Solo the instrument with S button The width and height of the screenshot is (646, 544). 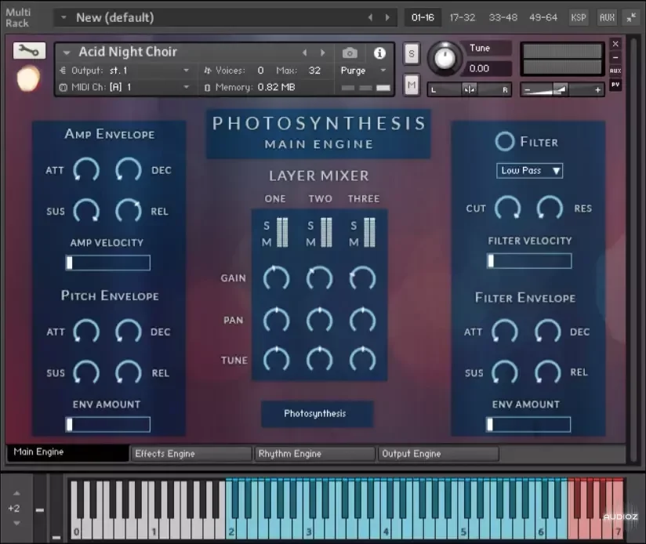point(411,54)
